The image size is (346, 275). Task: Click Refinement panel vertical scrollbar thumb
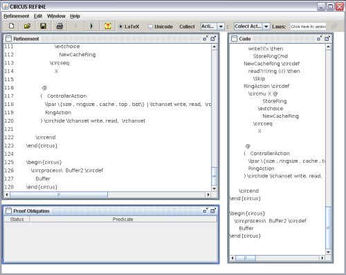pyautogui.click(x=214, y=176)
